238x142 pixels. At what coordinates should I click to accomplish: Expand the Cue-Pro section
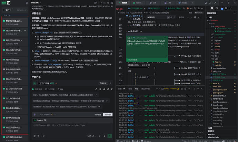tap(211, 134)
